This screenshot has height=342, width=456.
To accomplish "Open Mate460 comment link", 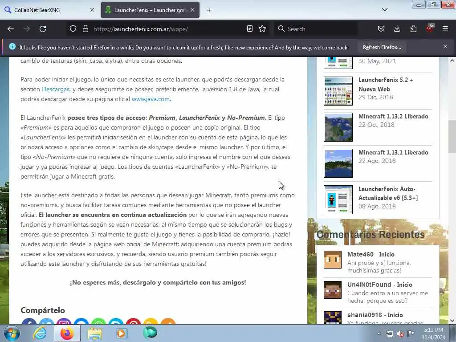I will click(371, 254).
